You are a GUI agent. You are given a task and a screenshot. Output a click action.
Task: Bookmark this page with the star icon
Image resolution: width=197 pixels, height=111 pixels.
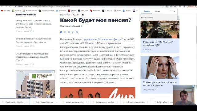175,6
